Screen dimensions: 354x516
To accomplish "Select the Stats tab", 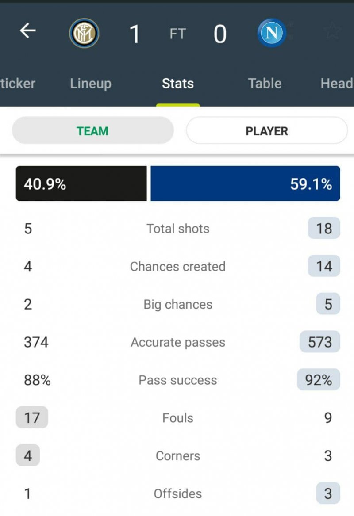I will [177, 84].
